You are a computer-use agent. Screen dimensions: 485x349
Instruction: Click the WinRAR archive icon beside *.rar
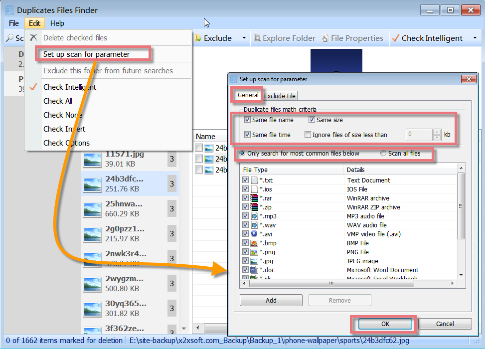[255, 197]
